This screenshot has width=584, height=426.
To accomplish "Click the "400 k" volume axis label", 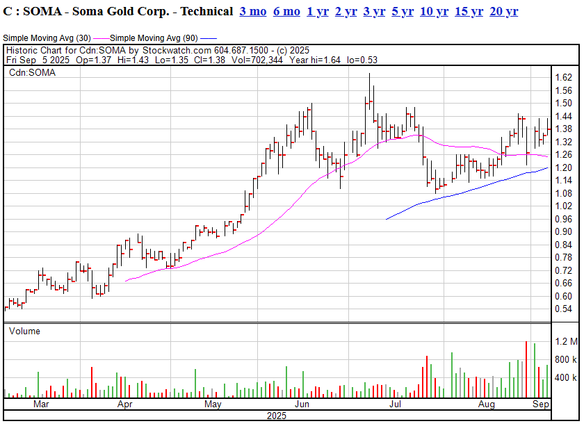I will (566, 378).
